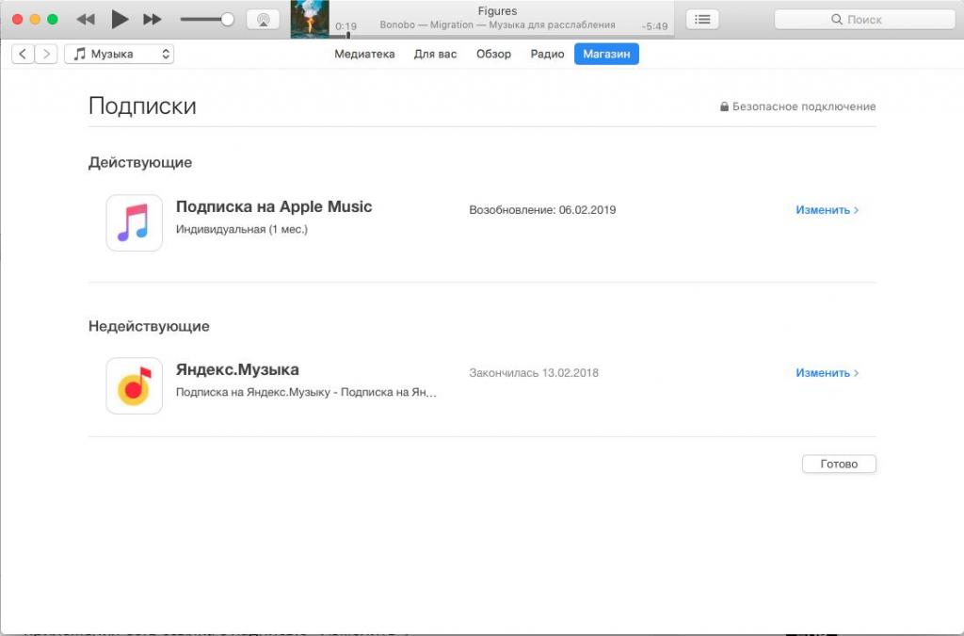The width and height of the screenshot is (964, 636).
Task: Click the elapsed time 0:19
Action: [x=346, y=26]
